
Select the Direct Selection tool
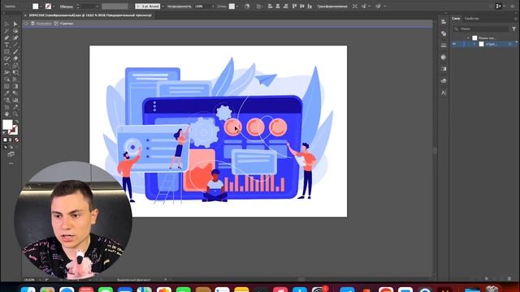(15, 24)
